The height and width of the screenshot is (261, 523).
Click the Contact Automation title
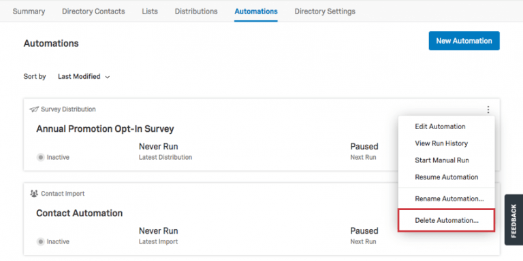pos(80,213)
